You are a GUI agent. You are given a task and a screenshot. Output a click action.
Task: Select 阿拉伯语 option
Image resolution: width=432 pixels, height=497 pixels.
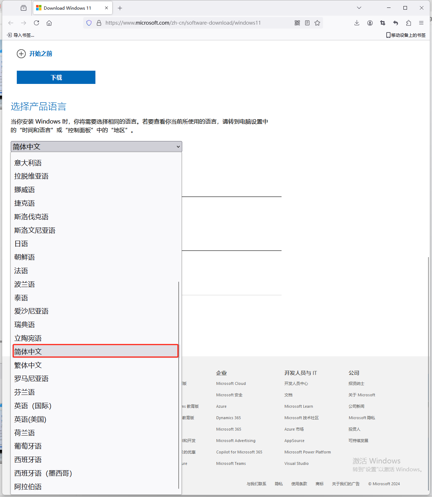95,487
